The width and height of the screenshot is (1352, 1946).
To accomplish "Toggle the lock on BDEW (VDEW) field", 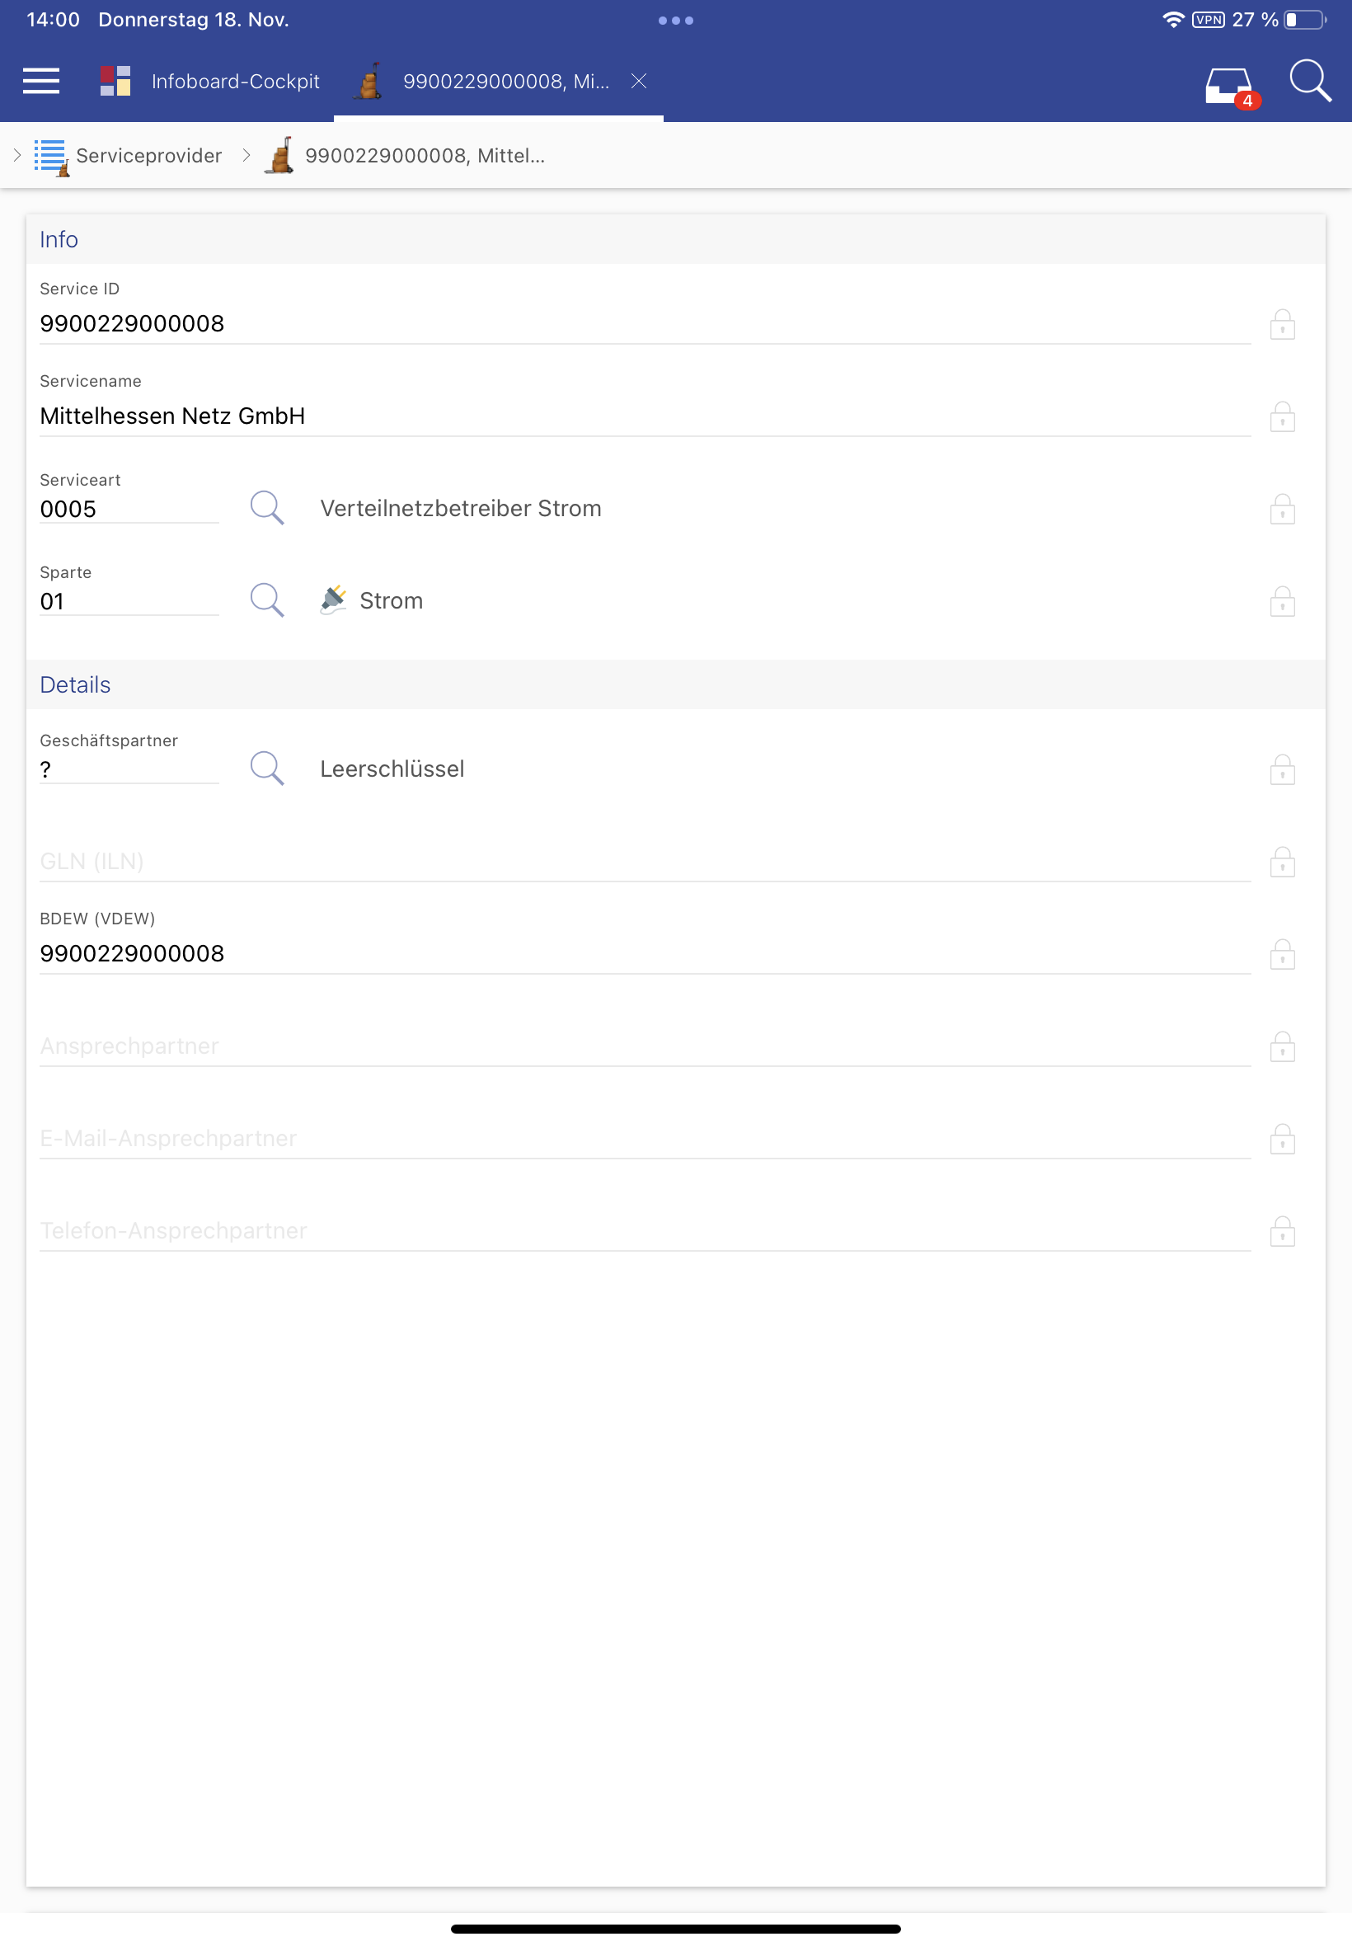I will [1282, 954].
